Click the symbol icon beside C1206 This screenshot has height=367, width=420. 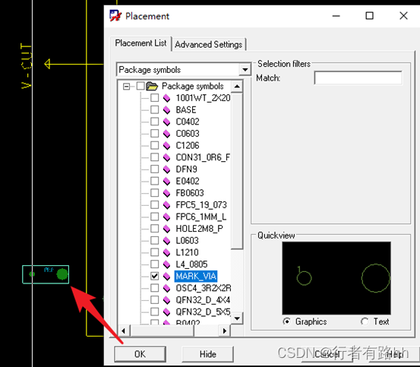click(x=166, y=145)
